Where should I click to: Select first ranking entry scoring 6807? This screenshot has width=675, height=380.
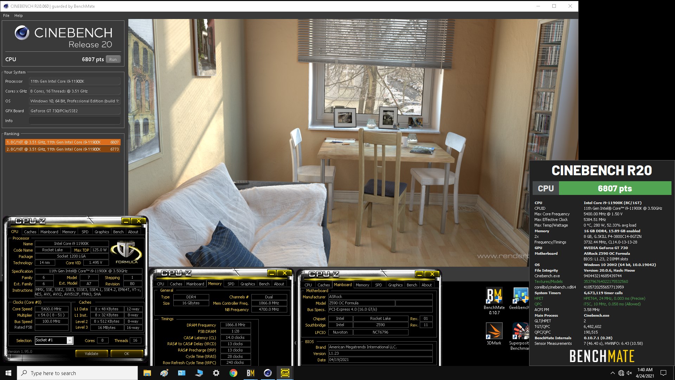63,142
